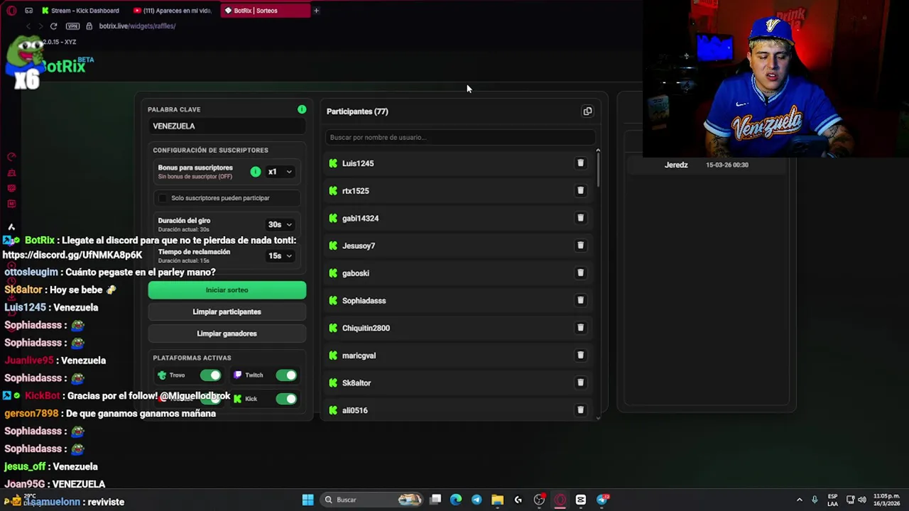Click the participant name Chiquitin2800
The width and height of the screenshot is (909, 511).
(x=366, y=328)
